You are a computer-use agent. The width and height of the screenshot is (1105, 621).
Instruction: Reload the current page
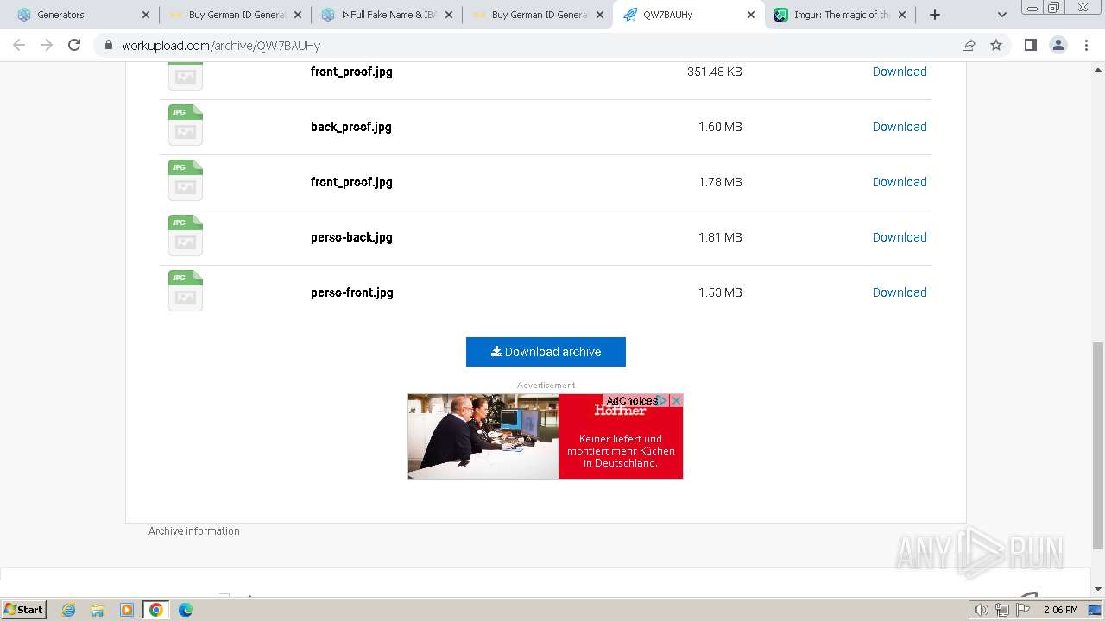click(74, 45)
